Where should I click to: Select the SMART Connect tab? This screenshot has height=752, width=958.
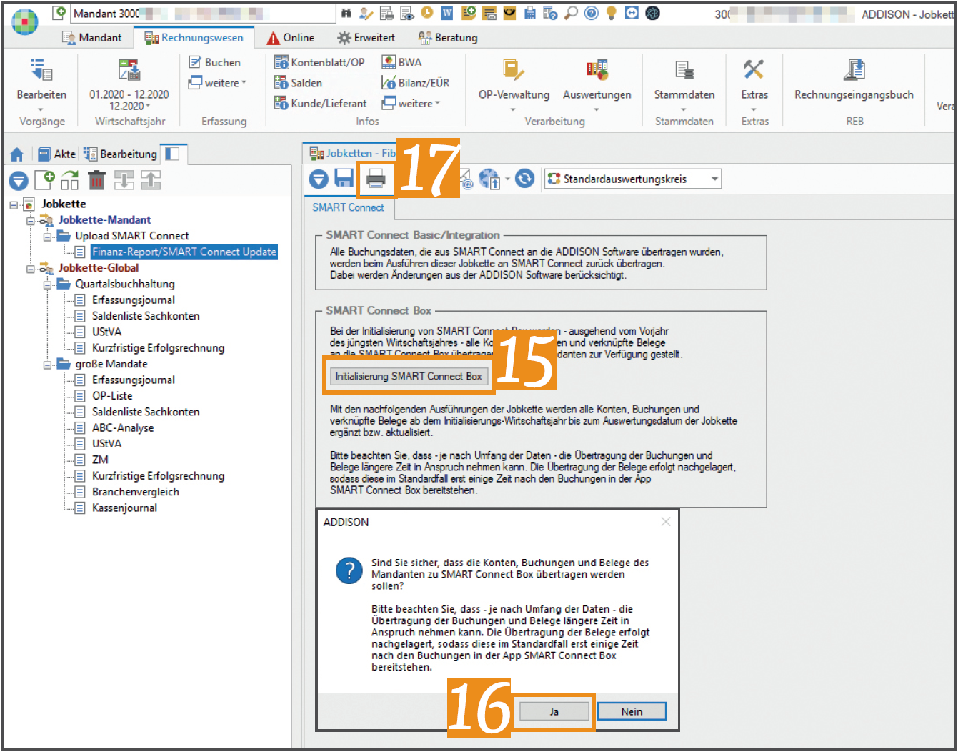pyautogui.click(x=348, y=207)
